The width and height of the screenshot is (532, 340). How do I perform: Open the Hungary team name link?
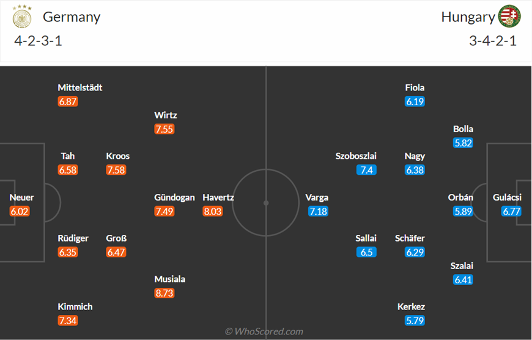[x=468, y=17]
